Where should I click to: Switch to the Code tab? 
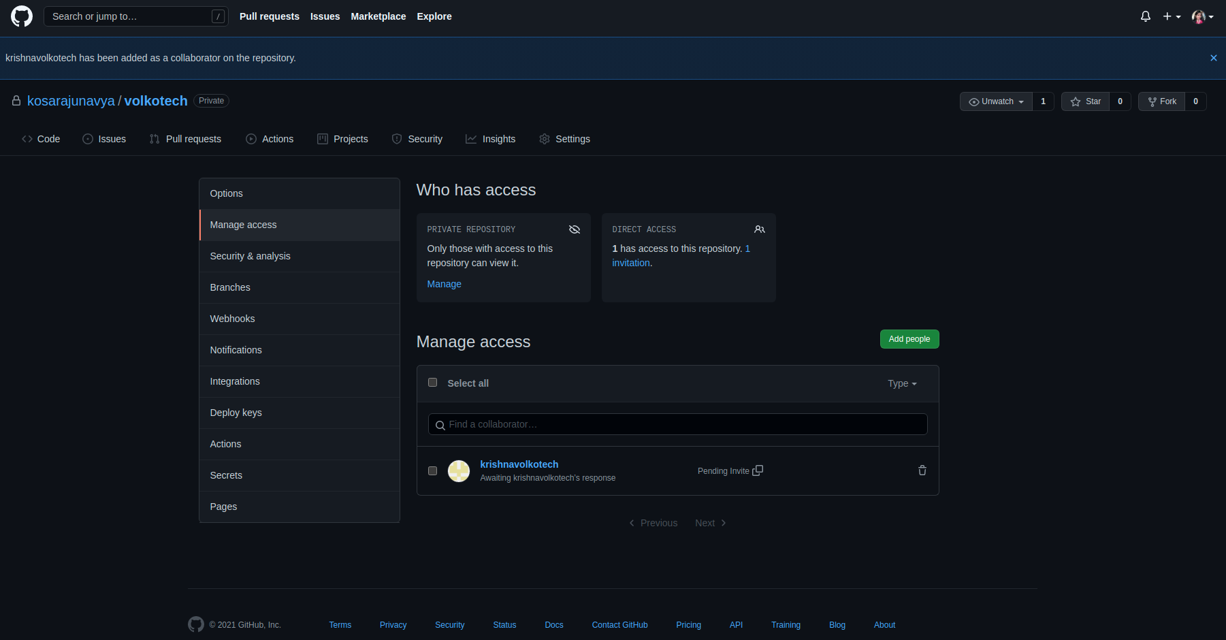point(41,139)
